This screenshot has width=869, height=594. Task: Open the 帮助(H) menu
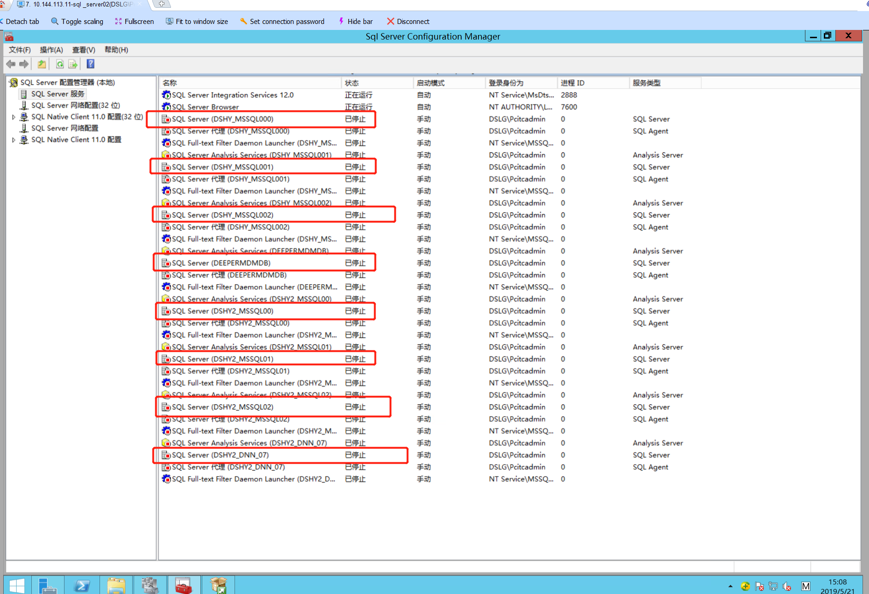(116, 50)
